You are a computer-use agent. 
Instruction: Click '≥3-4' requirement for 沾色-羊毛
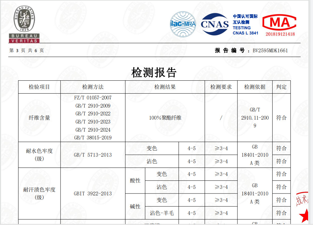click(221, 213)
